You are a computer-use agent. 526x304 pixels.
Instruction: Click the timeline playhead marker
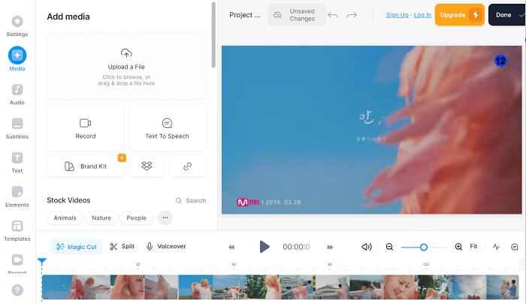(42, 261)
